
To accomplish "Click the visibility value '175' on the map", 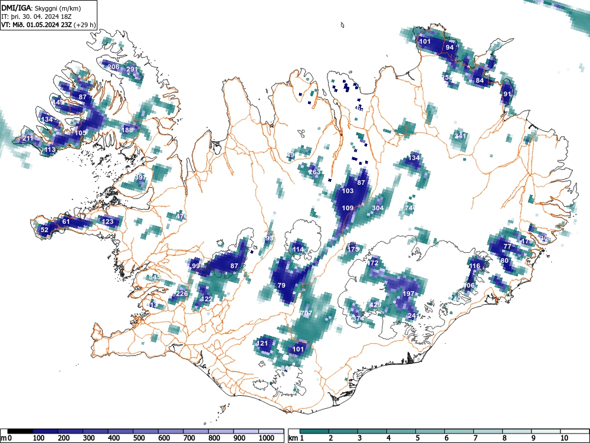I will click(x=353, y=249).
